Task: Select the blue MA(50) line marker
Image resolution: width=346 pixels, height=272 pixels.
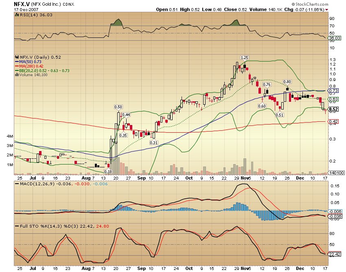Action: tap(17, 62)
